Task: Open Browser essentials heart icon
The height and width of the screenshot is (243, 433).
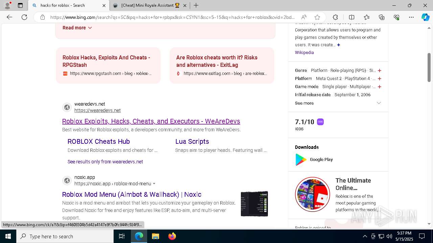Action: pyautogui.click(x=396, y=17)
